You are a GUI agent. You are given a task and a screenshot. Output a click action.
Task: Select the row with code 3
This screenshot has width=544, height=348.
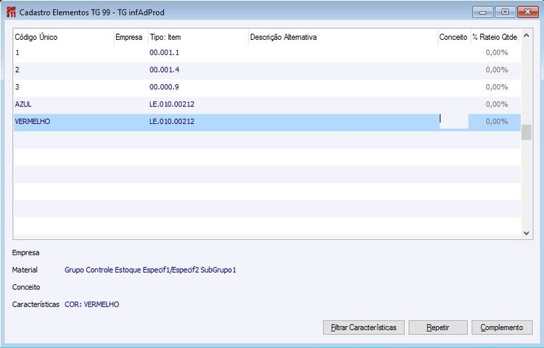[x=267, y=88]
